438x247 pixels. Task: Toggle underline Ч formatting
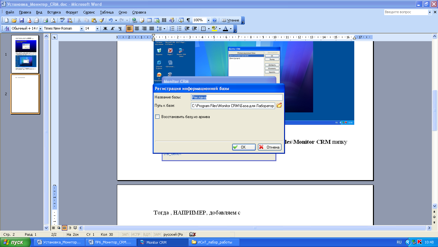click(120, 29)
